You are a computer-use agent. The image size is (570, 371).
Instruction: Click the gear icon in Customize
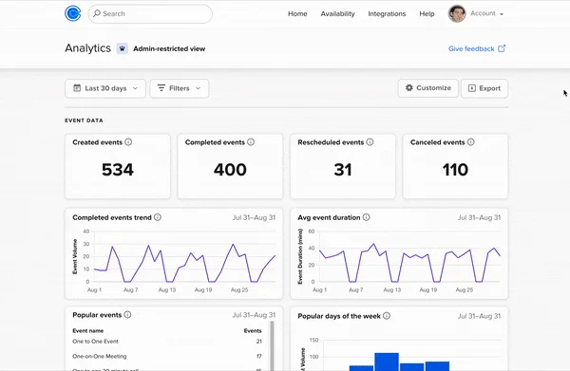click(x=409, y=87)
